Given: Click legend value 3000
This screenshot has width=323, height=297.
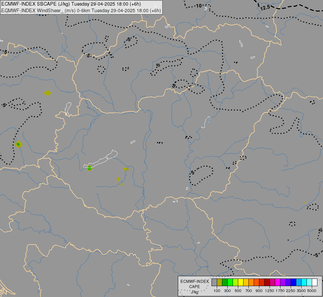Looking at the screenshot, I should (x=301, y=291).
